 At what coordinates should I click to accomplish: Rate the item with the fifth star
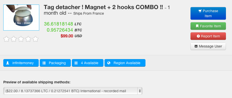coord(35,39)
